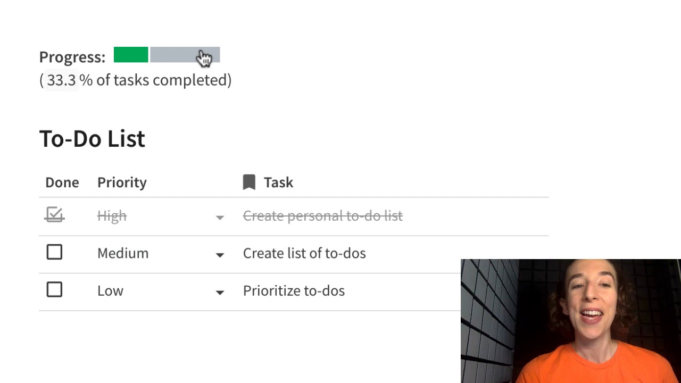Viewport: 681px width, 383px height.
Task: Click the struck-through 'High' priority value
Action: pos(112,216)
